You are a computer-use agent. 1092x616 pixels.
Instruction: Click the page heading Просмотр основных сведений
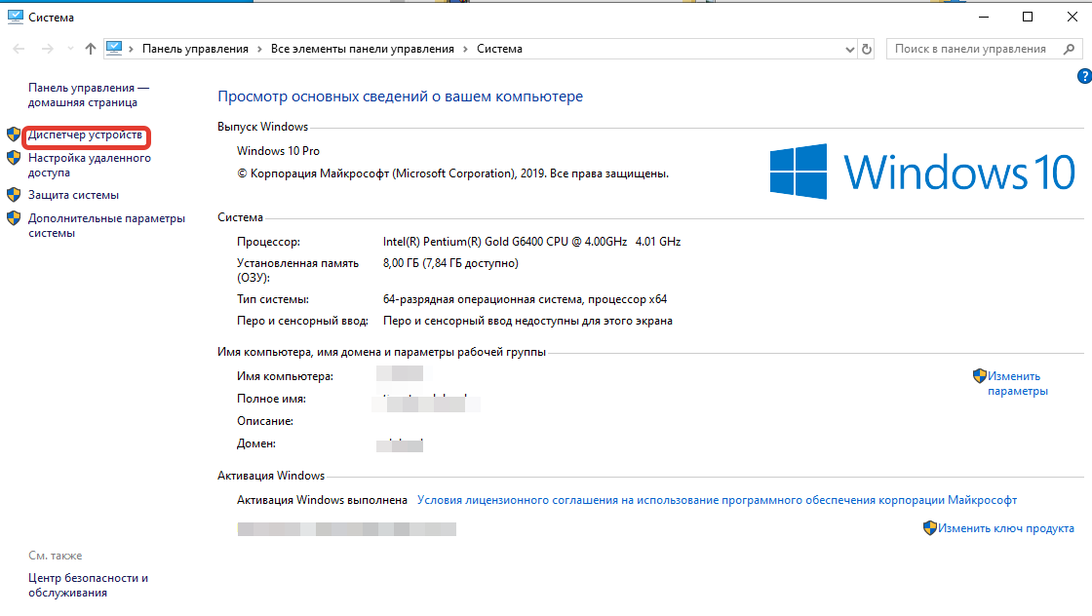click(x=400, y=96)
